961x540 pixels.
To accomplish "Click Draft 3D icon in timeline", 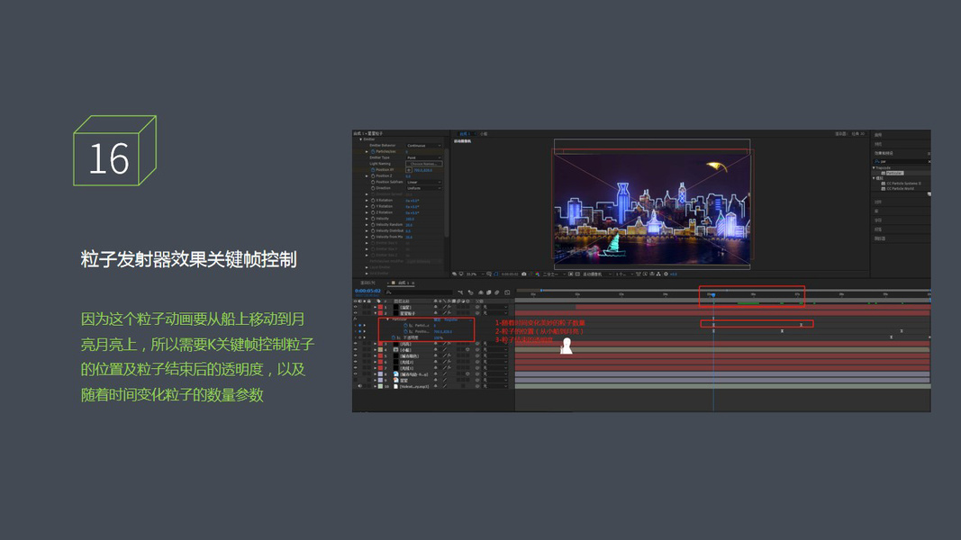I will [x=471, y=292].
